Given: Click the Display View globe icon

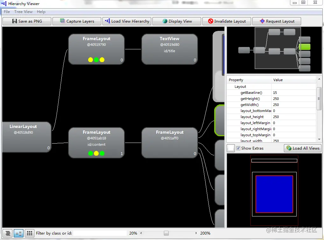Looking at the screenshot, I should tap(165, 21).
